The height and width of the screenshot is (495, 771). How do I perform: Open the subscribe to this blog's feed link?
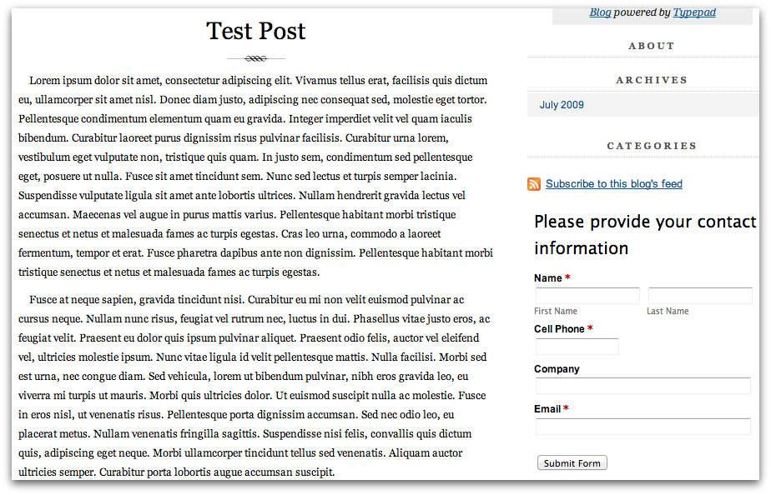point(614,183)
